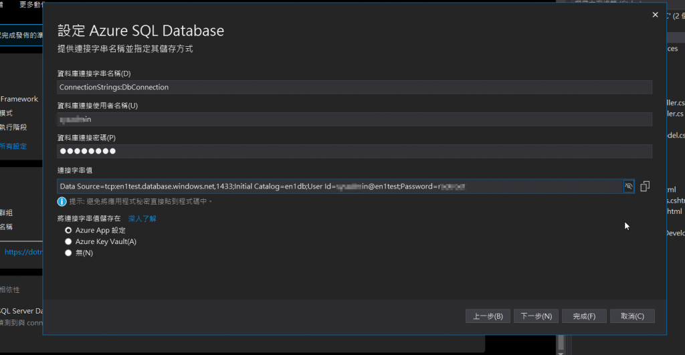This screenshot has height=355, width=685.
Task: Focus the 資料庫連接密碼 password field
Action: 355,151
